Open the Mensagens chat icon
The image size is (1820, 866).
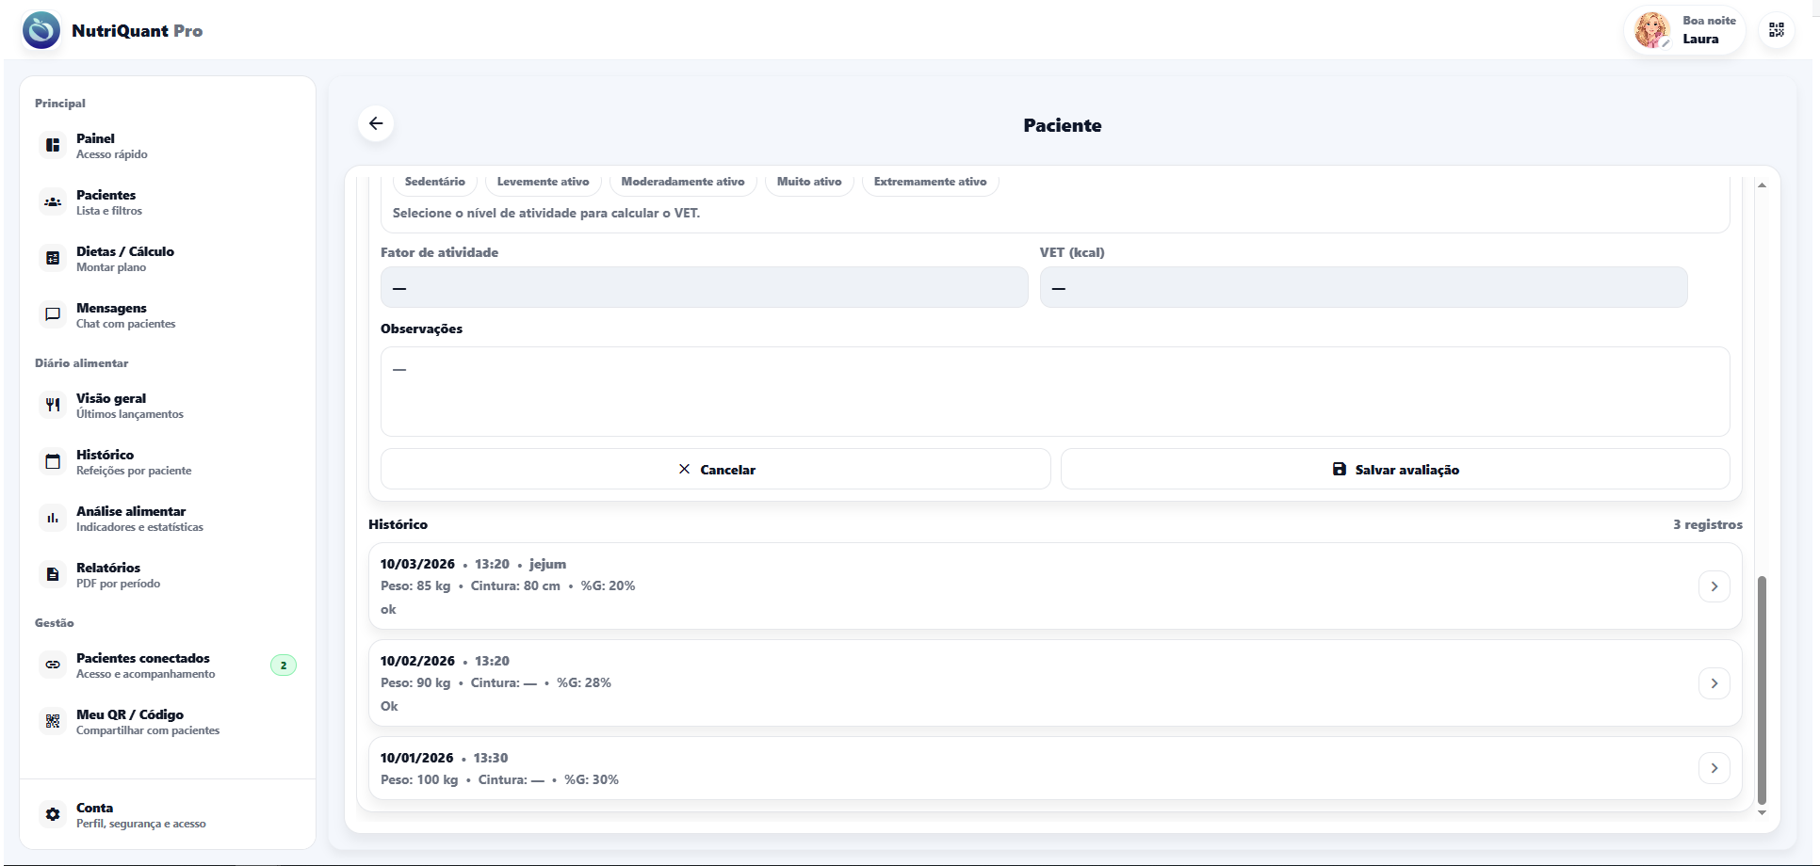[x=53, y=314]
